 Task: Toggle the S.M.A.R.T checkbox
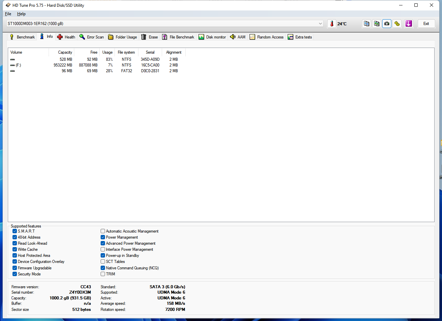(15, 231)
